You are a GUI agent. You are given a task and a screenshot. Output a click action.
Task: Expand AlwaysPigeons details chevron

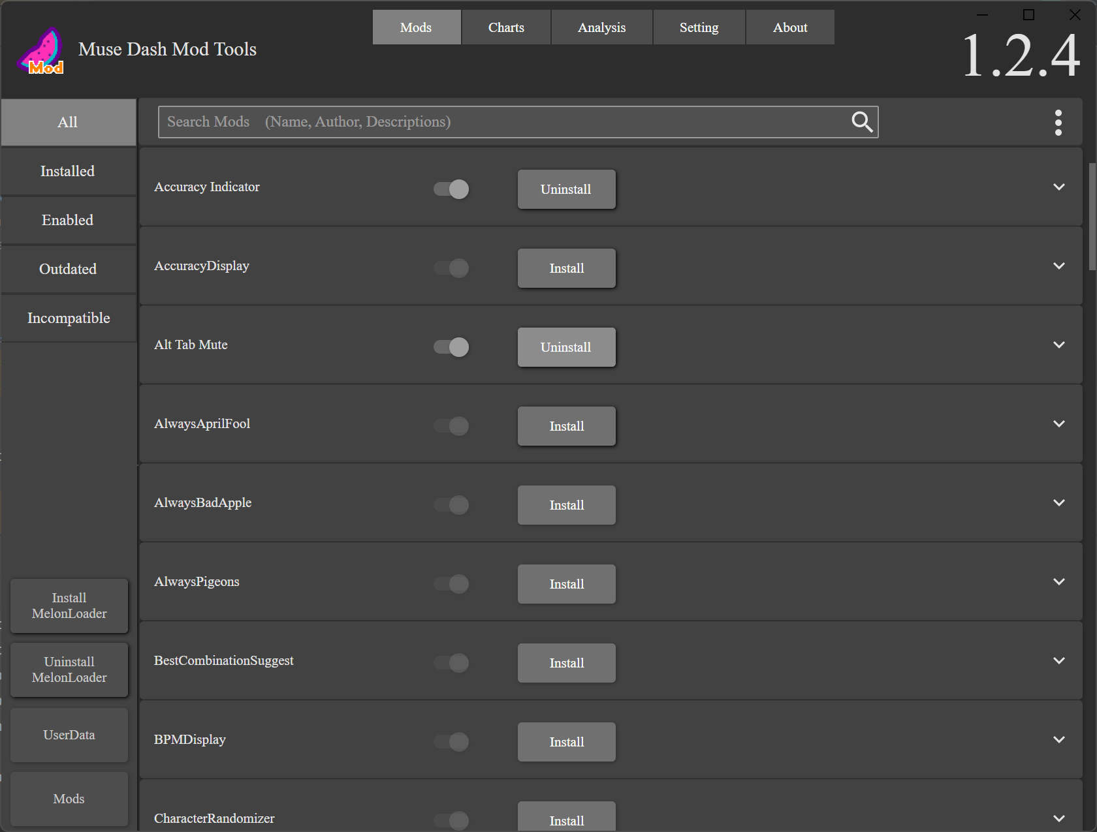pyautogui.click(x=1059, y=582)
